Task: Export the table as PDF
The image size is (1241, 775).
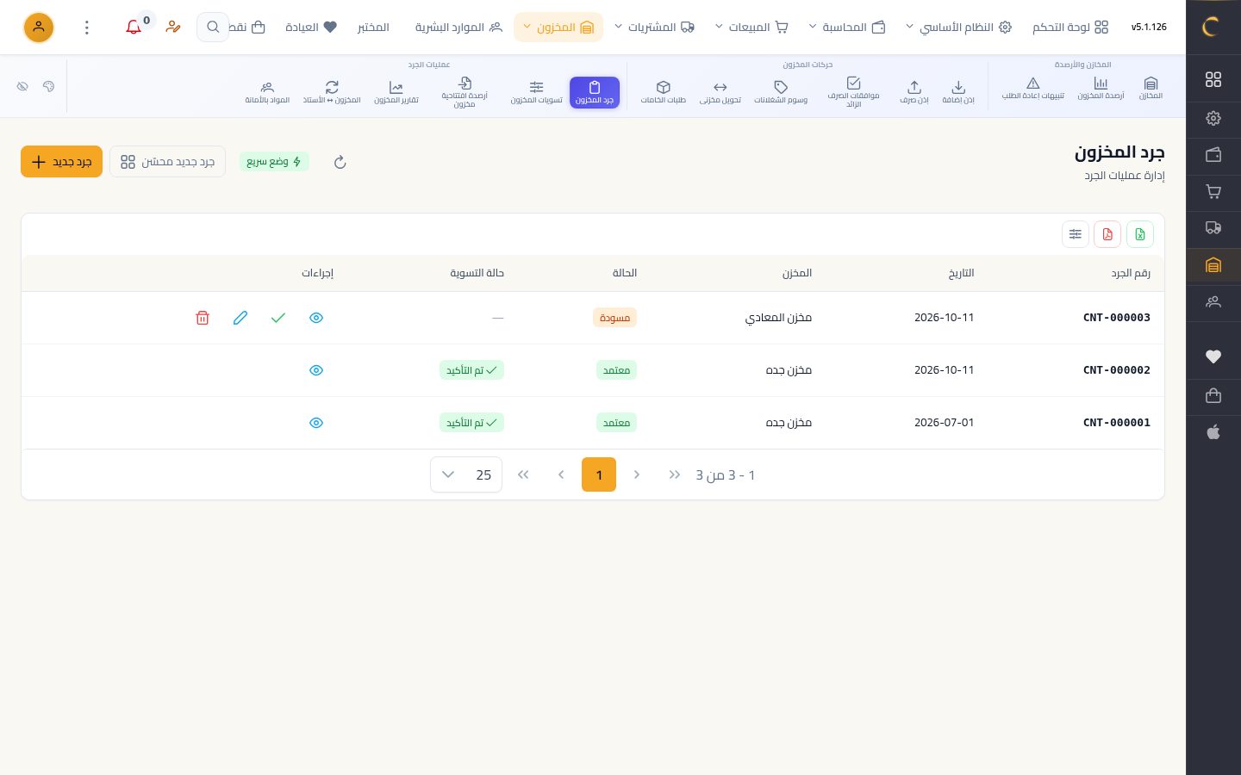Action: pos(1107,234)
